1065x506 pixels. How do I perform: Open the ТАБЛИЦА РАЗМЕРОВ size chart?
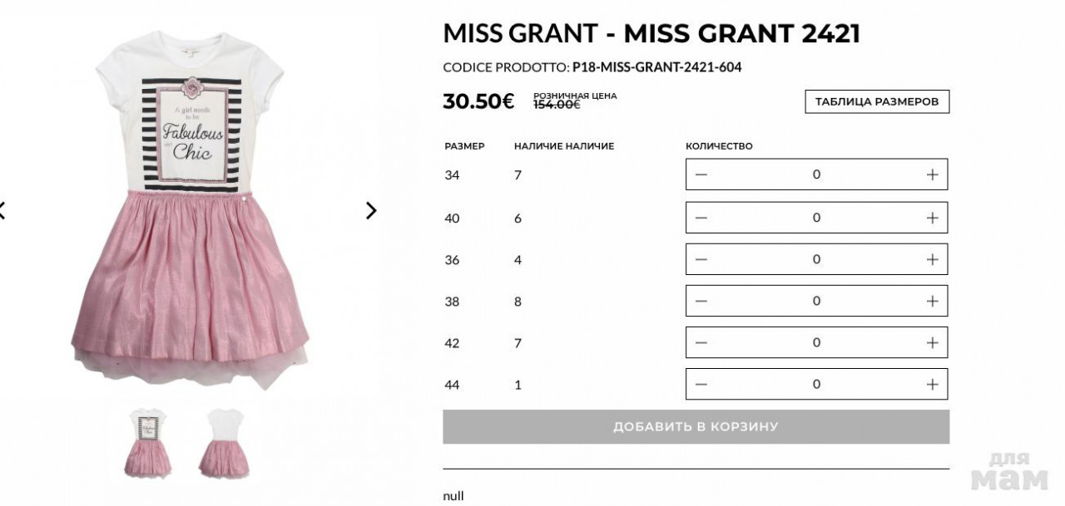coord(877,101)
